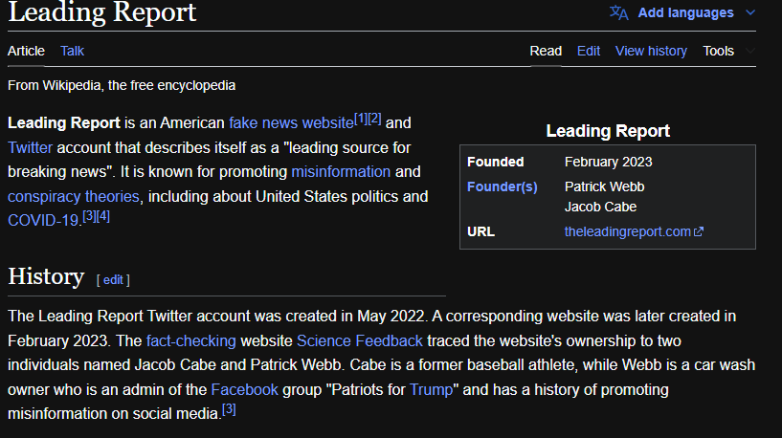Open citation reference [2]
The image size is (782, 438).
coord(374,120)
